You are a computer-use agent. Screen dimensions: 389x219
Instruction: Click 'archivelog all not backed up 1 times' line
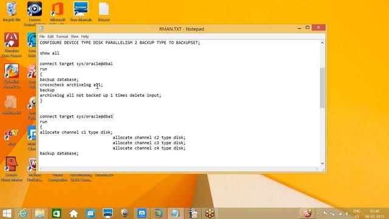(x=100, y=96)
